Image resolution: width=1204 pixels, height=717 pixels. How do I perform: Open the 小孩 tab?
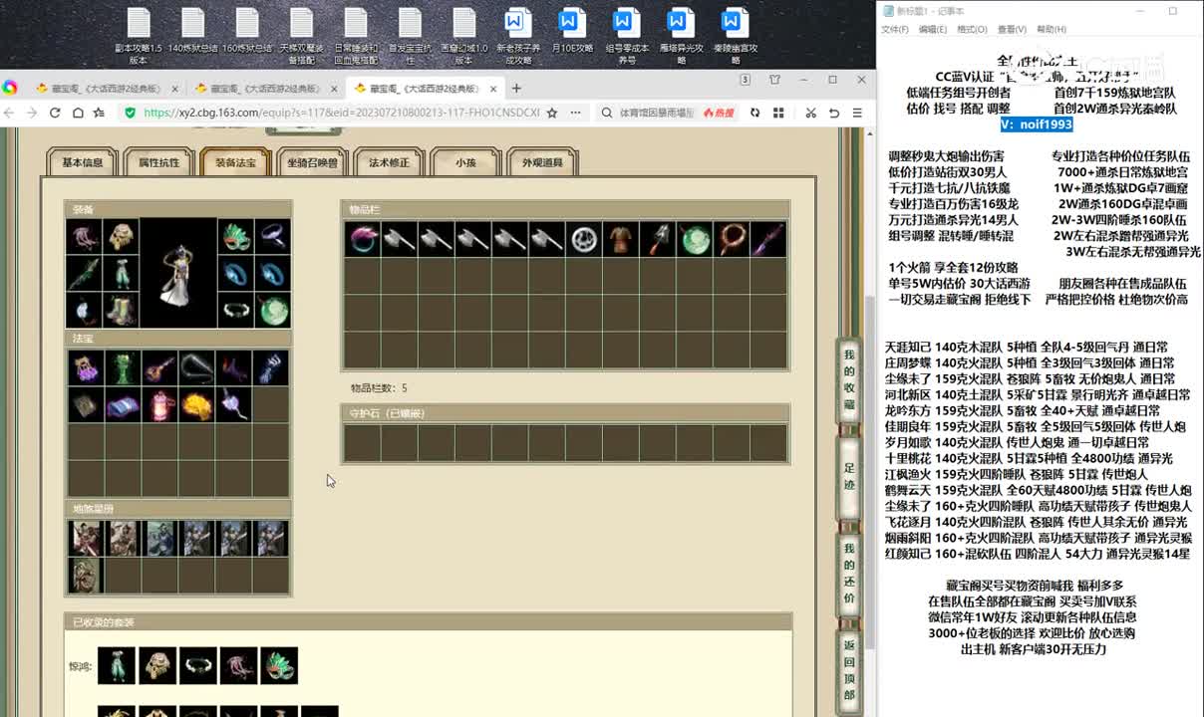465,162
